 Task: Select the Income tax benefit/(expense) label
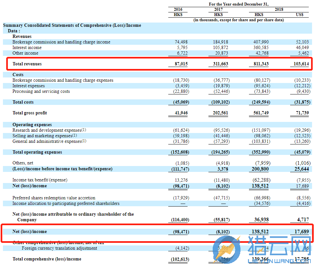pyautogui.click(x=40, y=180)
